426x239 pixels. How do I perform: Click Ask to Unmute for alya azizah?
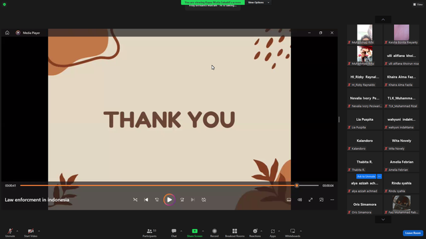(366, 177)
